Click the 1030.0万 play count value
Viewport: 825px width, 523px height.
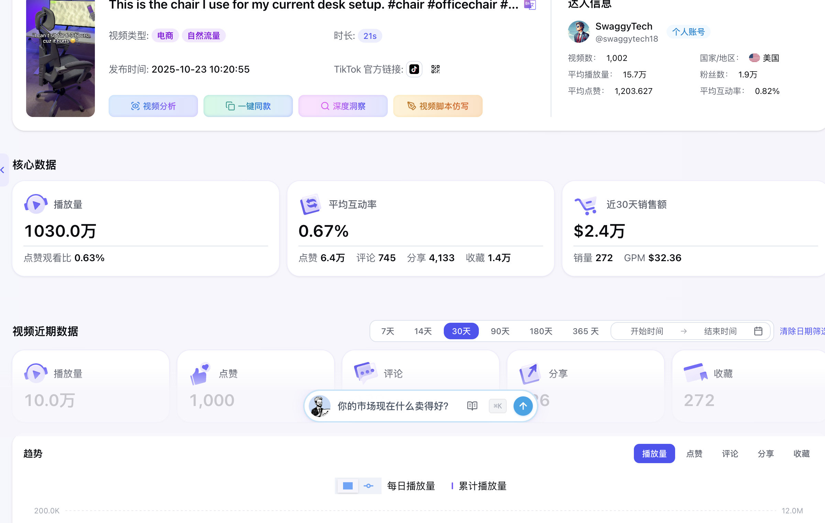click(60, 231)
